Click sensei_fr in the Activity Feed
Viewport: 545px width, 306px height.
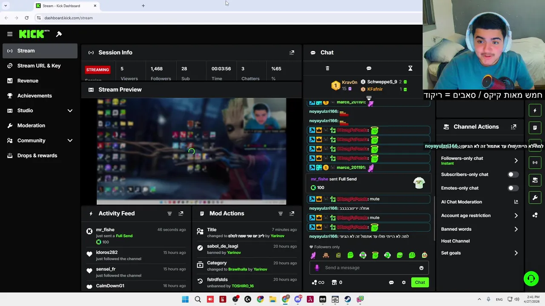tap(106, 269)
